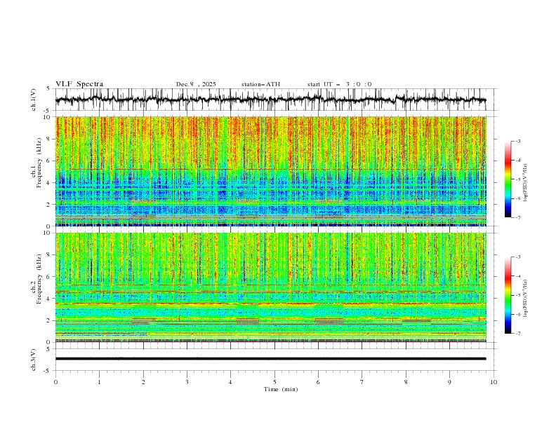
Task: Click time axis tick label "6"
Action: tap(319, 382)
